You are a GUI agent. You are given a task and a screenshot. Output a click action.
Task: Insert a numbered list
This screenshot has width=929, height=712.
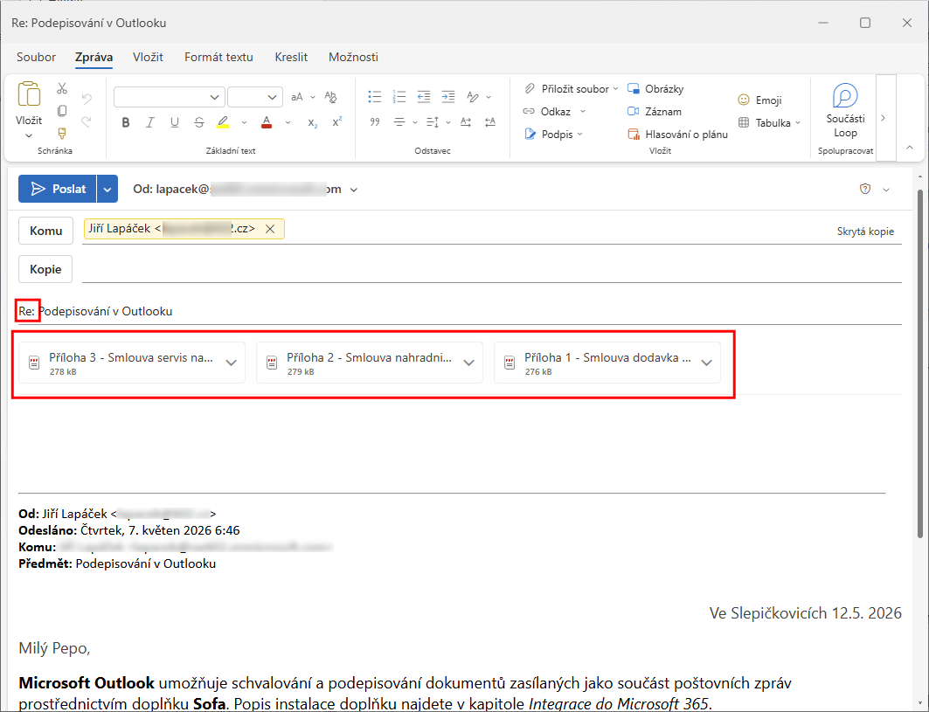click(x=399, y=97)
